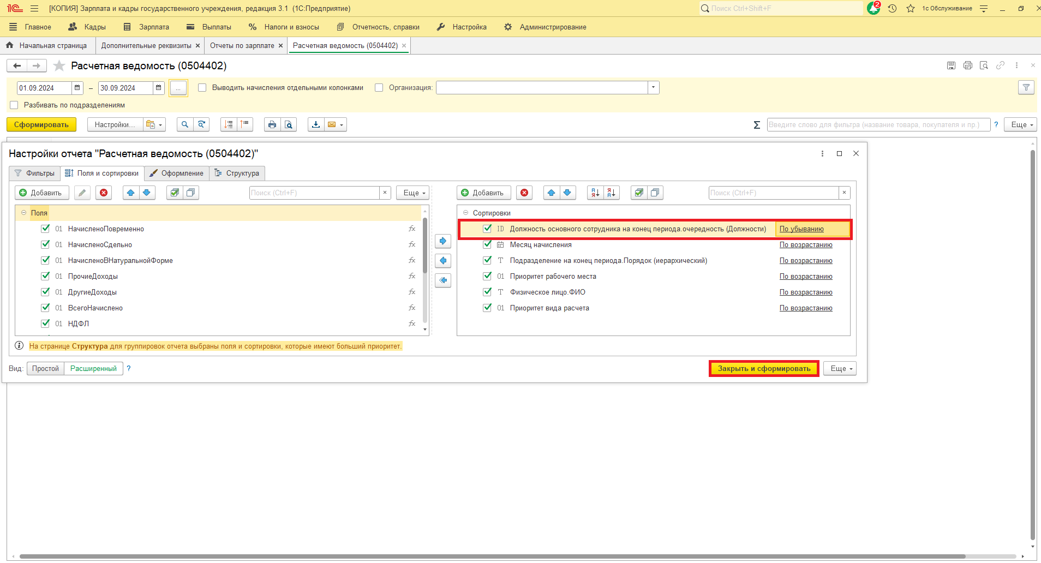Open the Организация dropdown list

(654, 88)
